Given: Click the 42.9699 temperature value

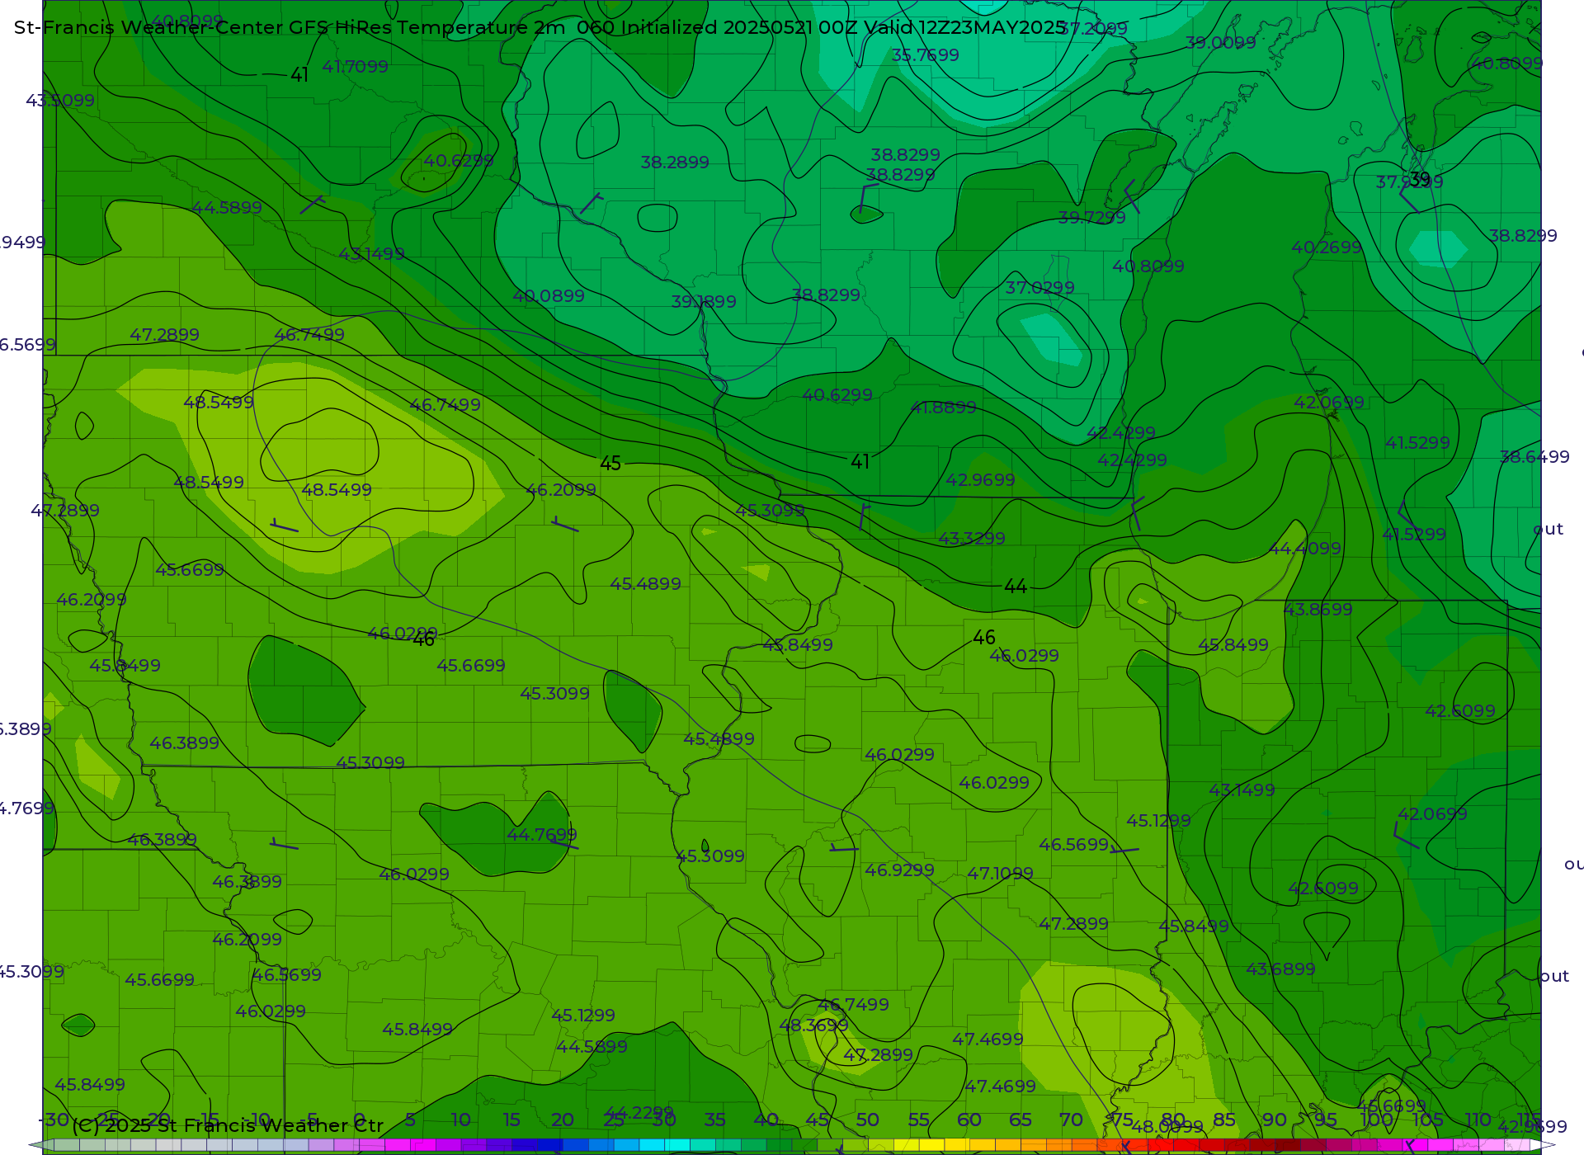Looking at the screenshot, I should (980, 480).
